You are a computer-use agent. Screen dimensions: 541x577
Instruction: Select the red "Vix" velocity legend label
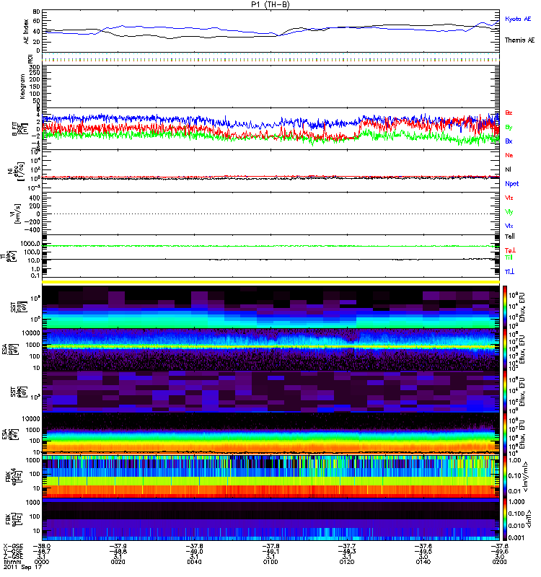509,198
